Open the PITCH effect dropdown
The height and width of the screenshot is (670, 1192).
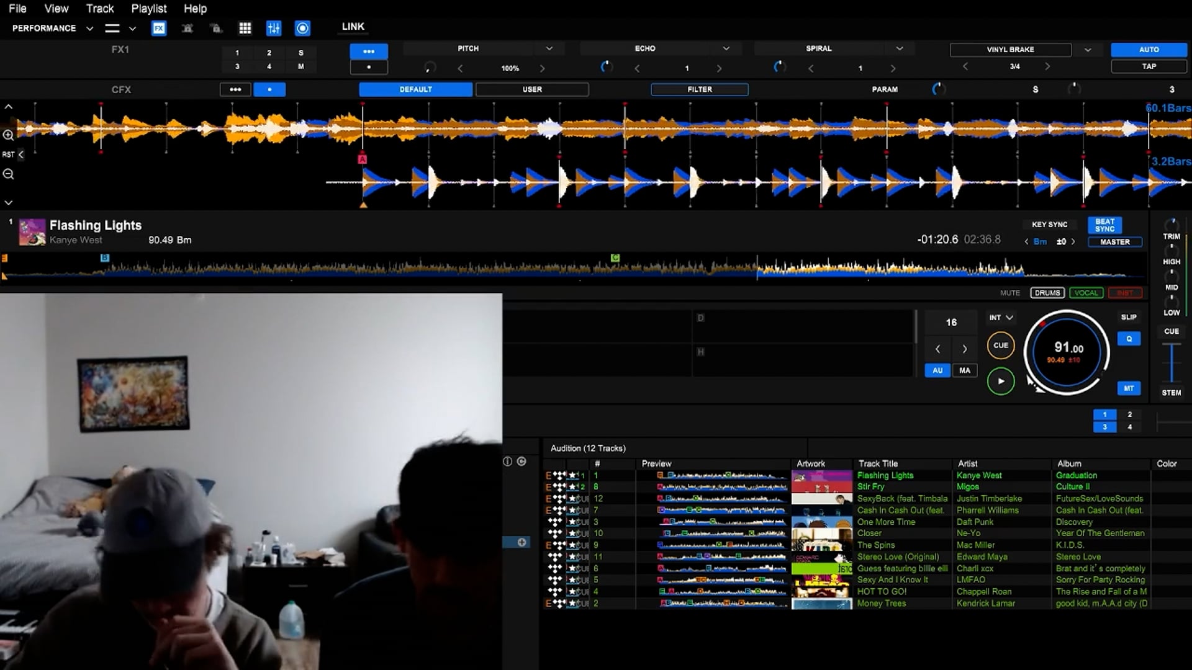(x=549, y=48)
